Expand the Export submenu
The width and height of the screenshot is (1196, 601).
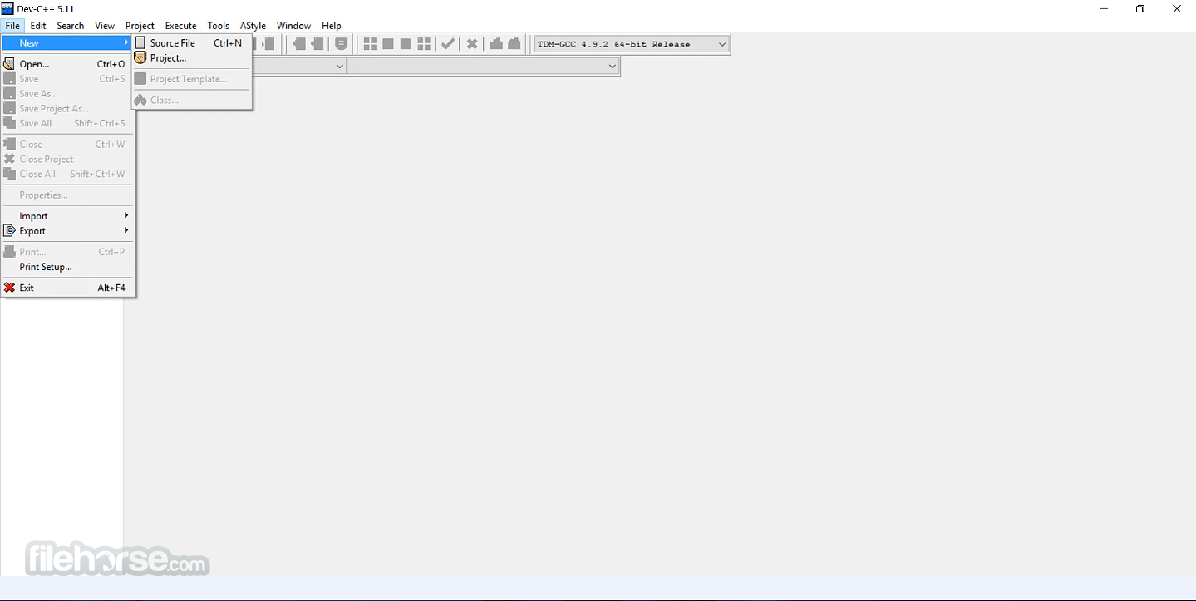[x=67, y=231]
